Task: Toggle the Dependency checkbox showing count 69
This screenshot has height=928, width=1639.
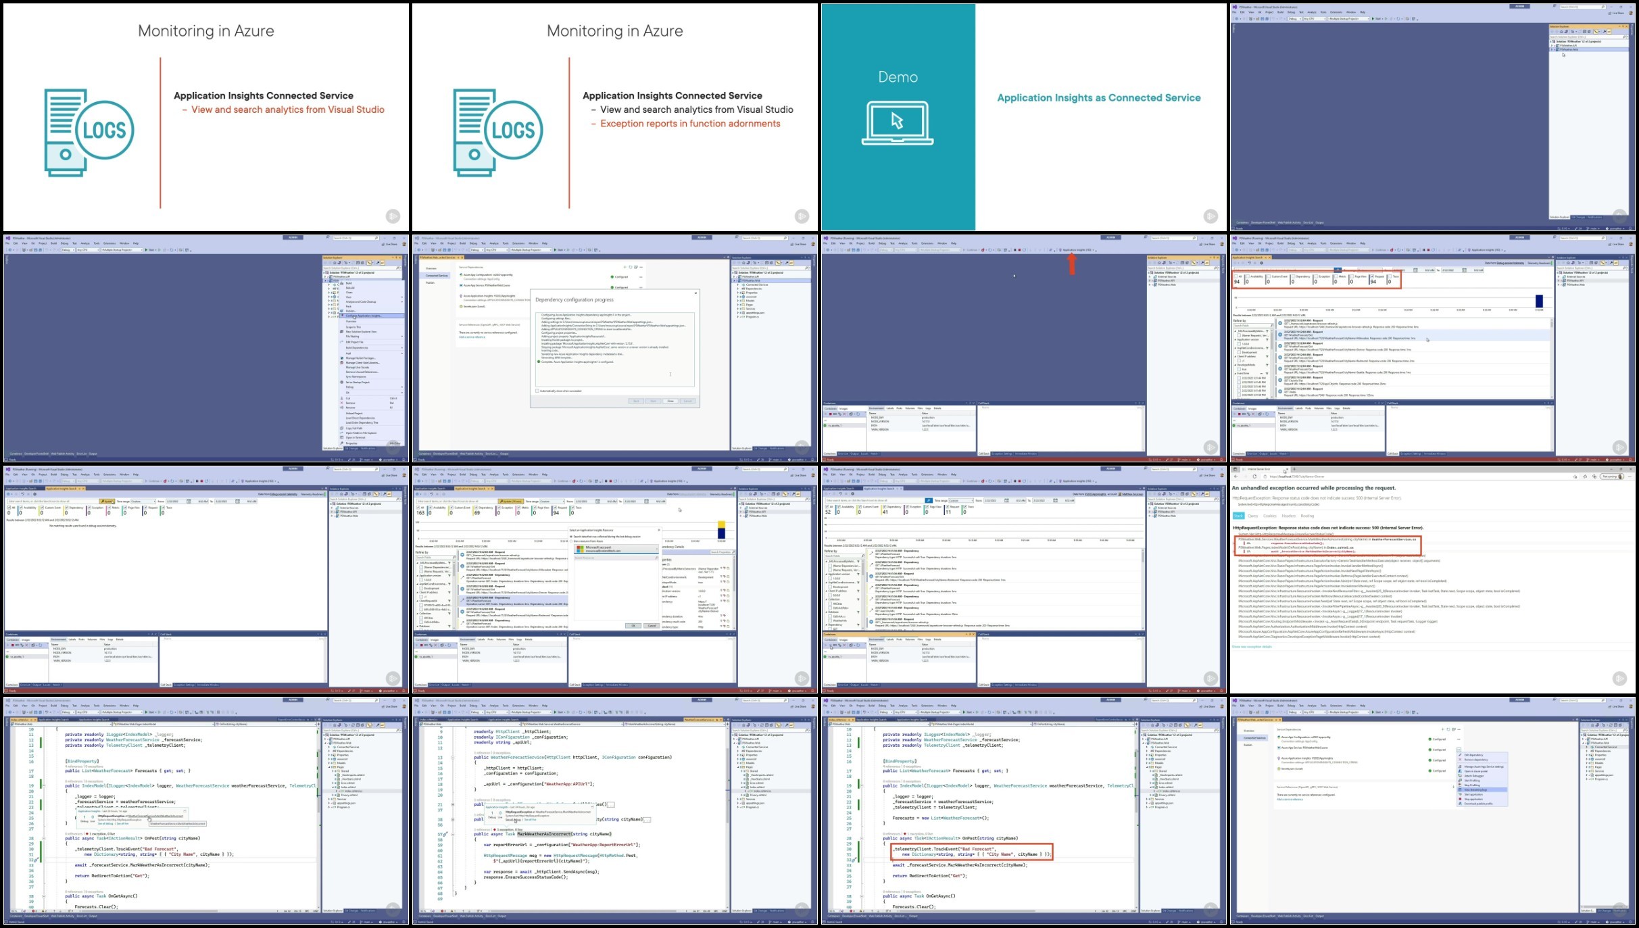Action: point(474,508)
